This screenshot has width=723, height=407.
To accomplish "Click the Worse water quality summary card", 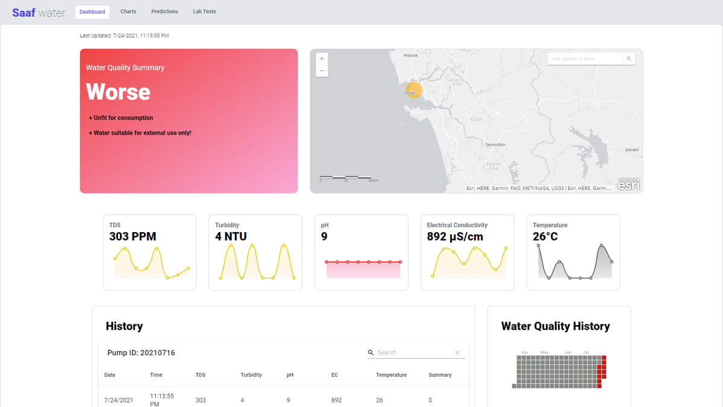I will point(189,121).
